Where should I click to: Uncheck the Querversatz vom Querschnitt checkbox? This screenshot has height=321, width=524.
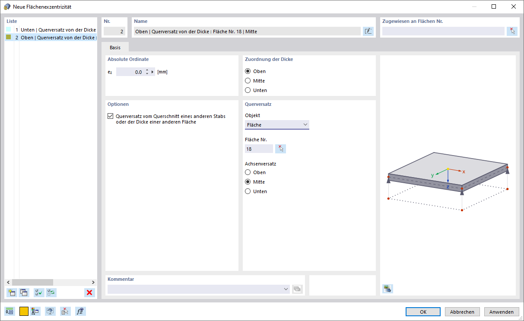point(111,116)
